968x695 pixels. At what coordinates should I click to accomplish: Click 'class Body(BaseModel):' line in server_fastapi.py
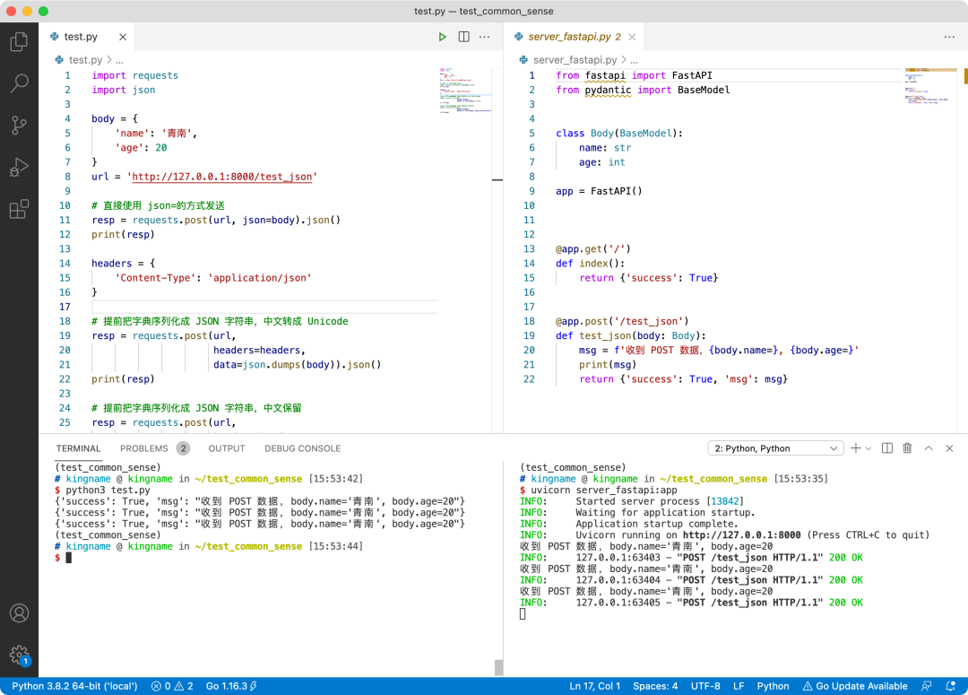pos(618,134)
